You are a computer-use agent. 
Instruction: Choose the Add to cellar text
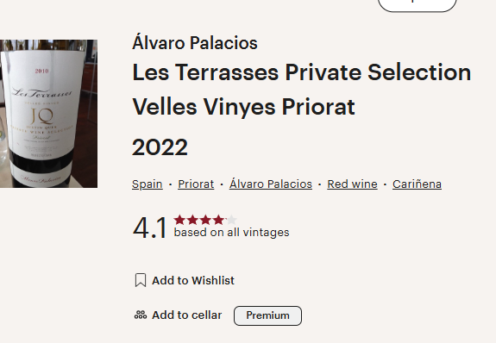tap(187, 315)
